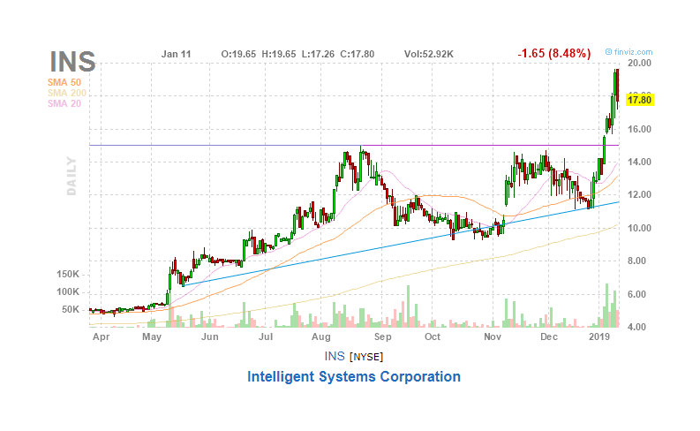Click the high price H:19.65
The height and width of the screenshot is (431, 700).
click(279, 54)
